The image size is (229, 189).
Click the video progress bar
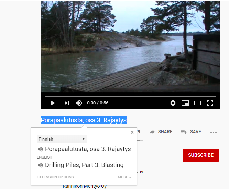click(130, 96)
